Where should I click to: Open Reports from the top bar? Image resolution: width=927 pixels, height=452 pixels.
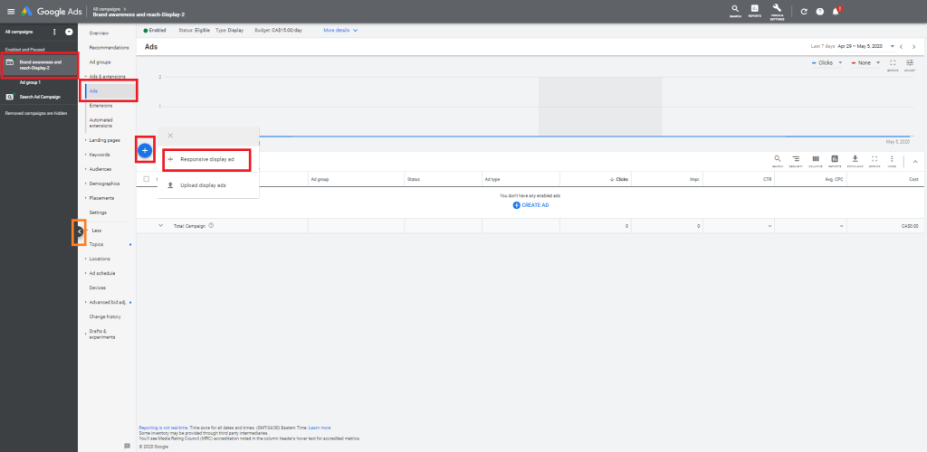pyautogui.click(x=754, y=11)
